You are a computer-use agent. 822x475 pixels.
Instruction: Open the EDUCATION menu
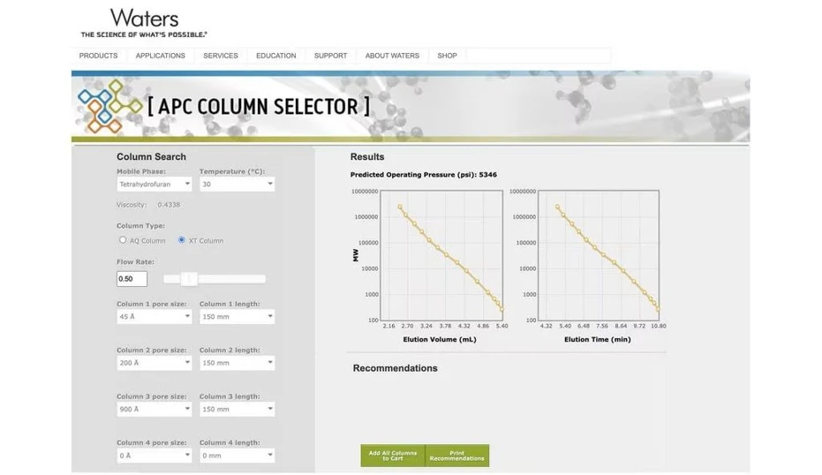pyautogui.click(x=275, y=56)
